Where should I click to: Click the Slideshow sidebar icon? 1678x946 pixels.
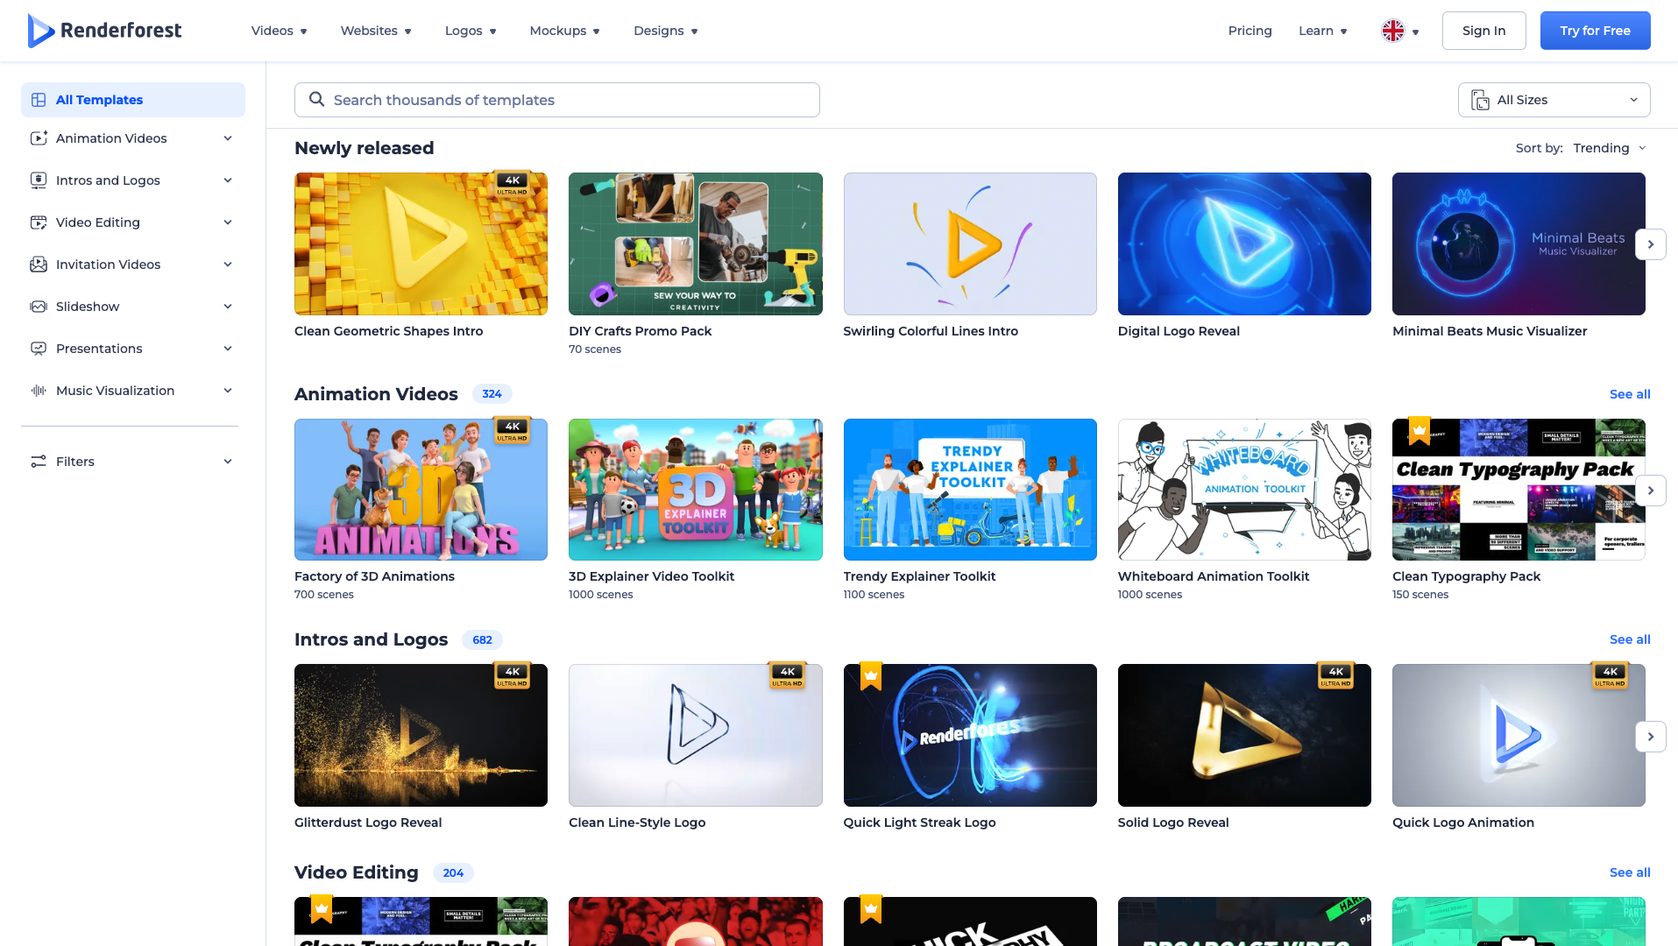tap(39, 307)
